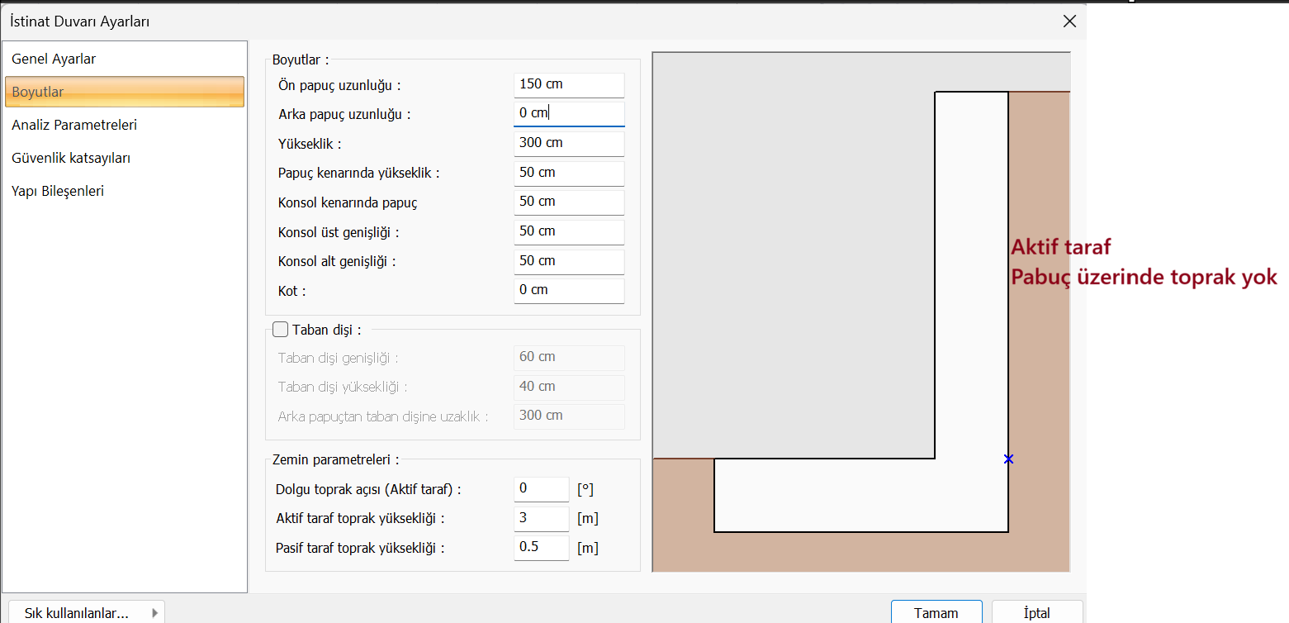Open the Analiz Parametreleri section
Screen dimensions: 1289x623
tap(124, 125)
